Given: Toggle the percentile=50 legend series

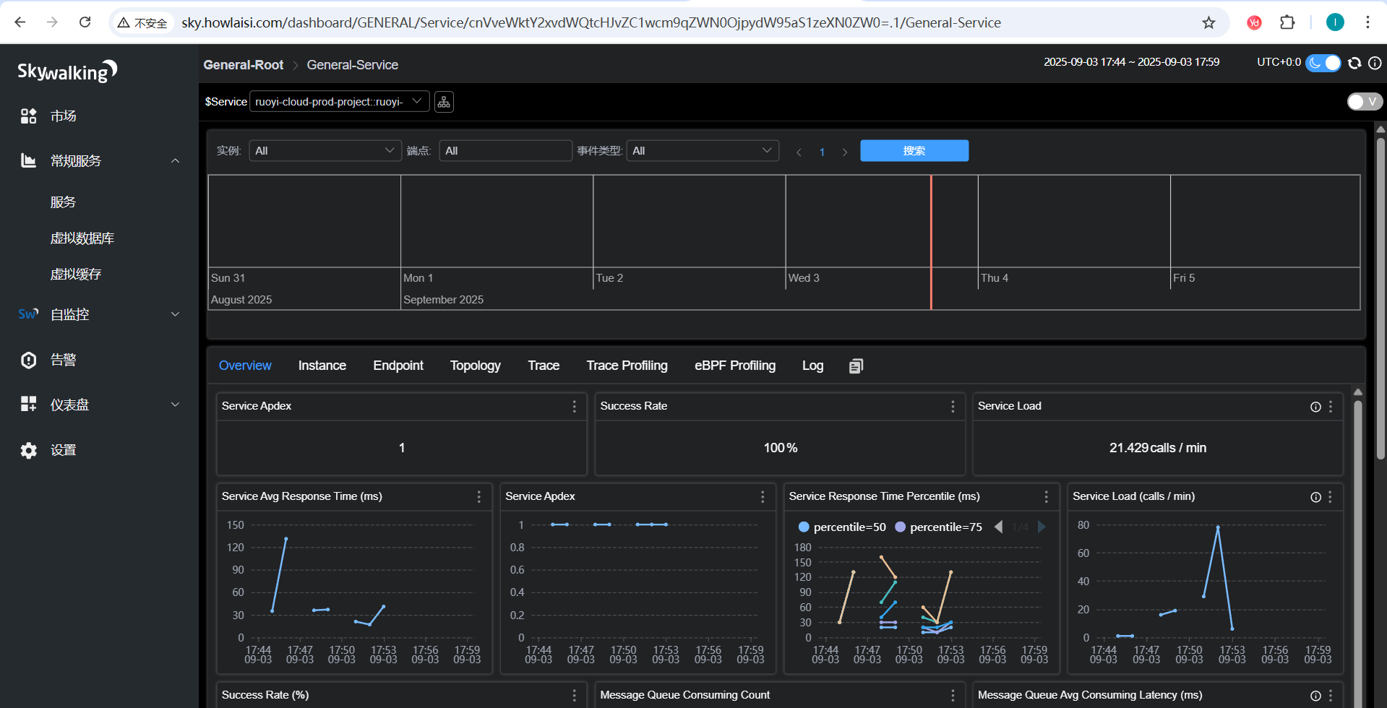Looking at the screenshot, I should tap(842, 527).
